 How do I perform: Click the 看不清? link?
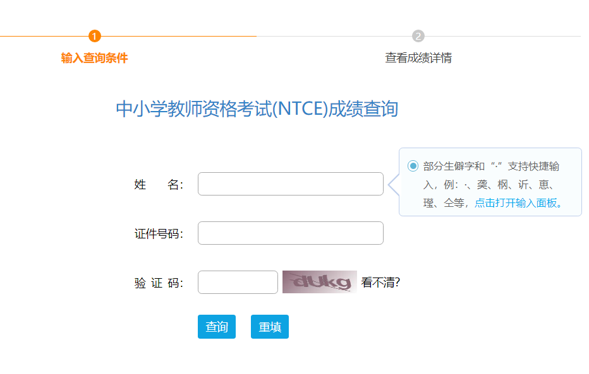[x=380, y=283]
